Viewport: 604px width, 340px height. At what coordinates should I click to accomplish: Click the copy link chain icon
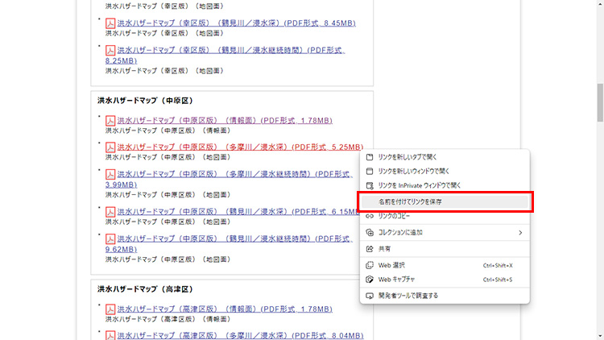pos(370,216)
